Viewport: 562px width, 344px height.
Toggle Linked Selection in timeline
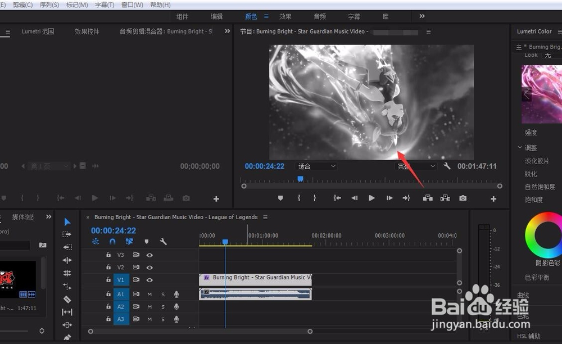point(129,242)
